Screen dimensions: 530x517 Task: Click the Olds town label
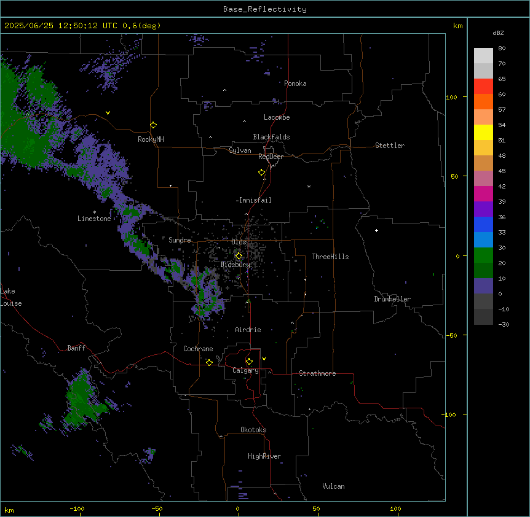coord(239,242)
